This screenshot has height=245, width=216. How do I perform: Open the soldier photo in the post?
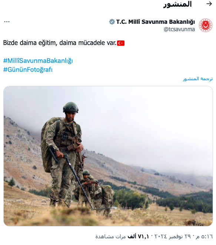coord(108,156)
